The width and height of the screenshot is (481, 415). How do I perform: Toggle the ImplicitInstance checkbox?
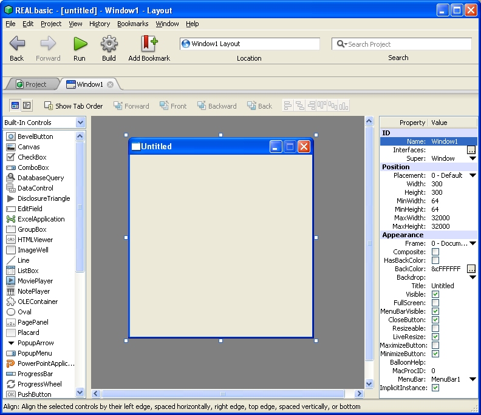[x=435, y=388]
